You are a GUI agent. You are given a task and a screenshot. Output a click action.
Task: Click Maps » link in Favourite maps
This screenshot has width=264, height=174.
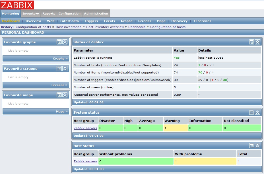pos(62,111)
